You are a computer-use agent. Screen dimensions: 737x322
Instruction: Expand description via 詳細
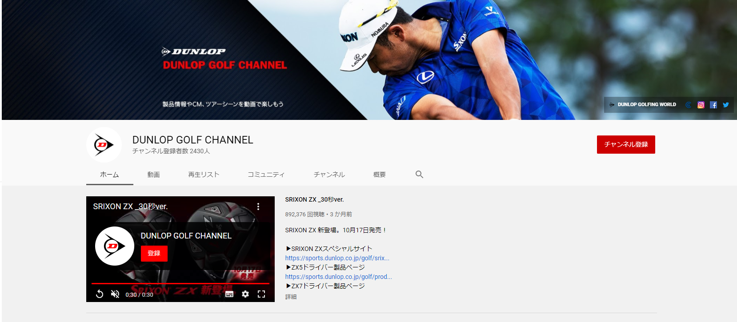click(291, 297)
